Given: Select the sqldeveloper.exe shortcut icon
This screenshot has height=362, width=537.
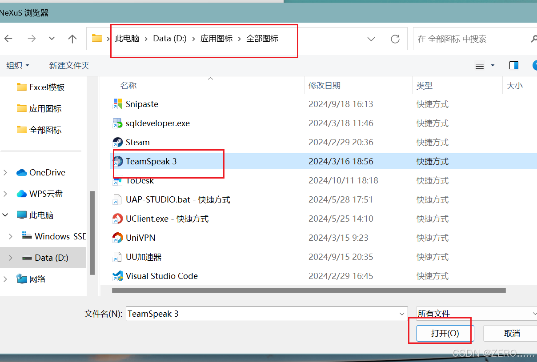Looking at the screenshot, I should 117,123.
